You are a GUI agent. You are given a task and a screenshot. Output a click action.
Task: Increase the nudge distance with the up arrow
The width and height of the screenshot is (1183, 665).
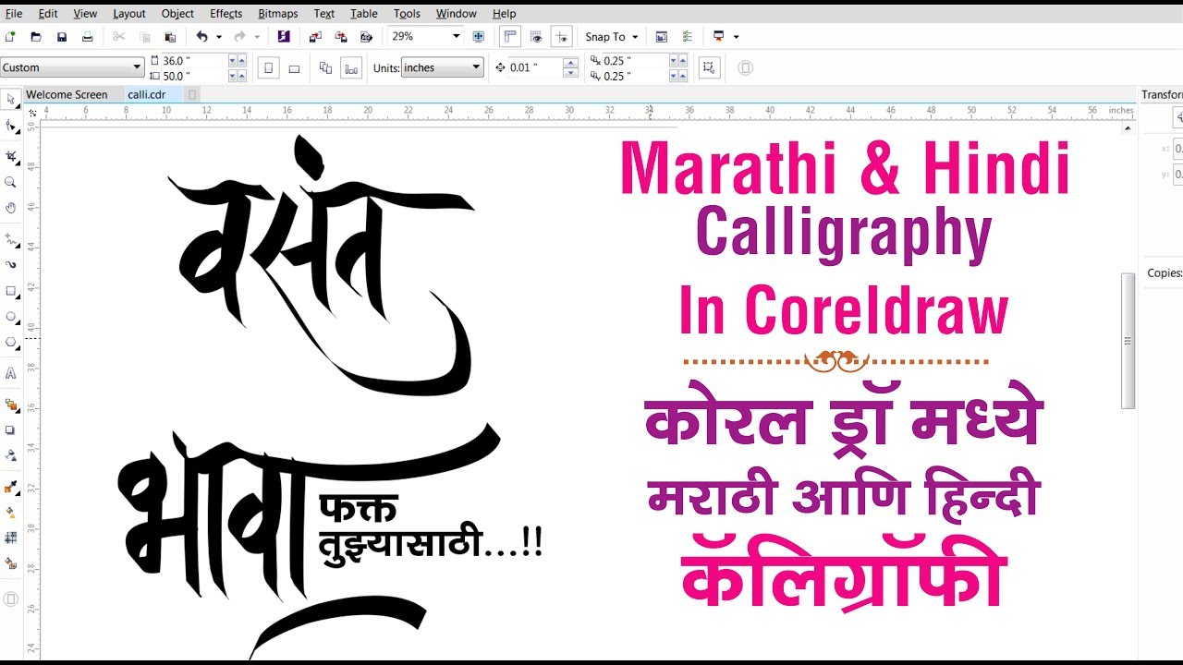[570, 63]
